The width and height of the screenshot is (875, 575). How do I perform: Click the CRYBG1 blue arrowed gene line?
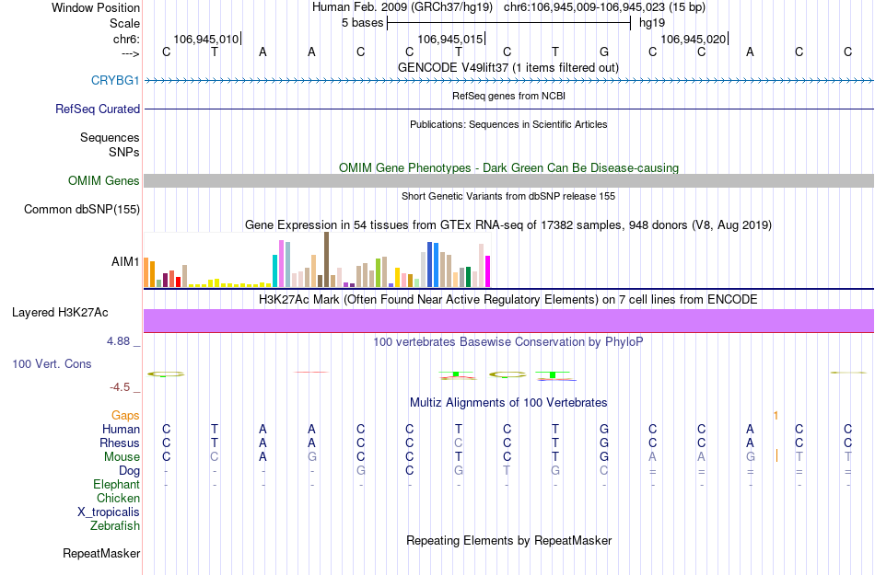pyautogui.click(x=508, y=81)
